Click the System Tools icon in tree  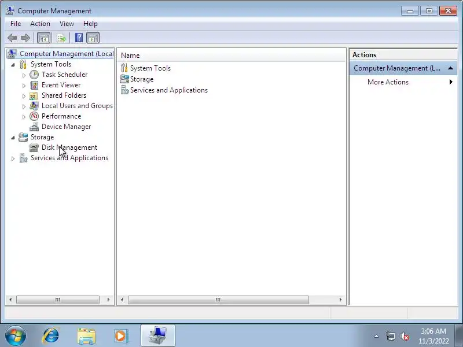pyautogui.click(x=23, y=64)
